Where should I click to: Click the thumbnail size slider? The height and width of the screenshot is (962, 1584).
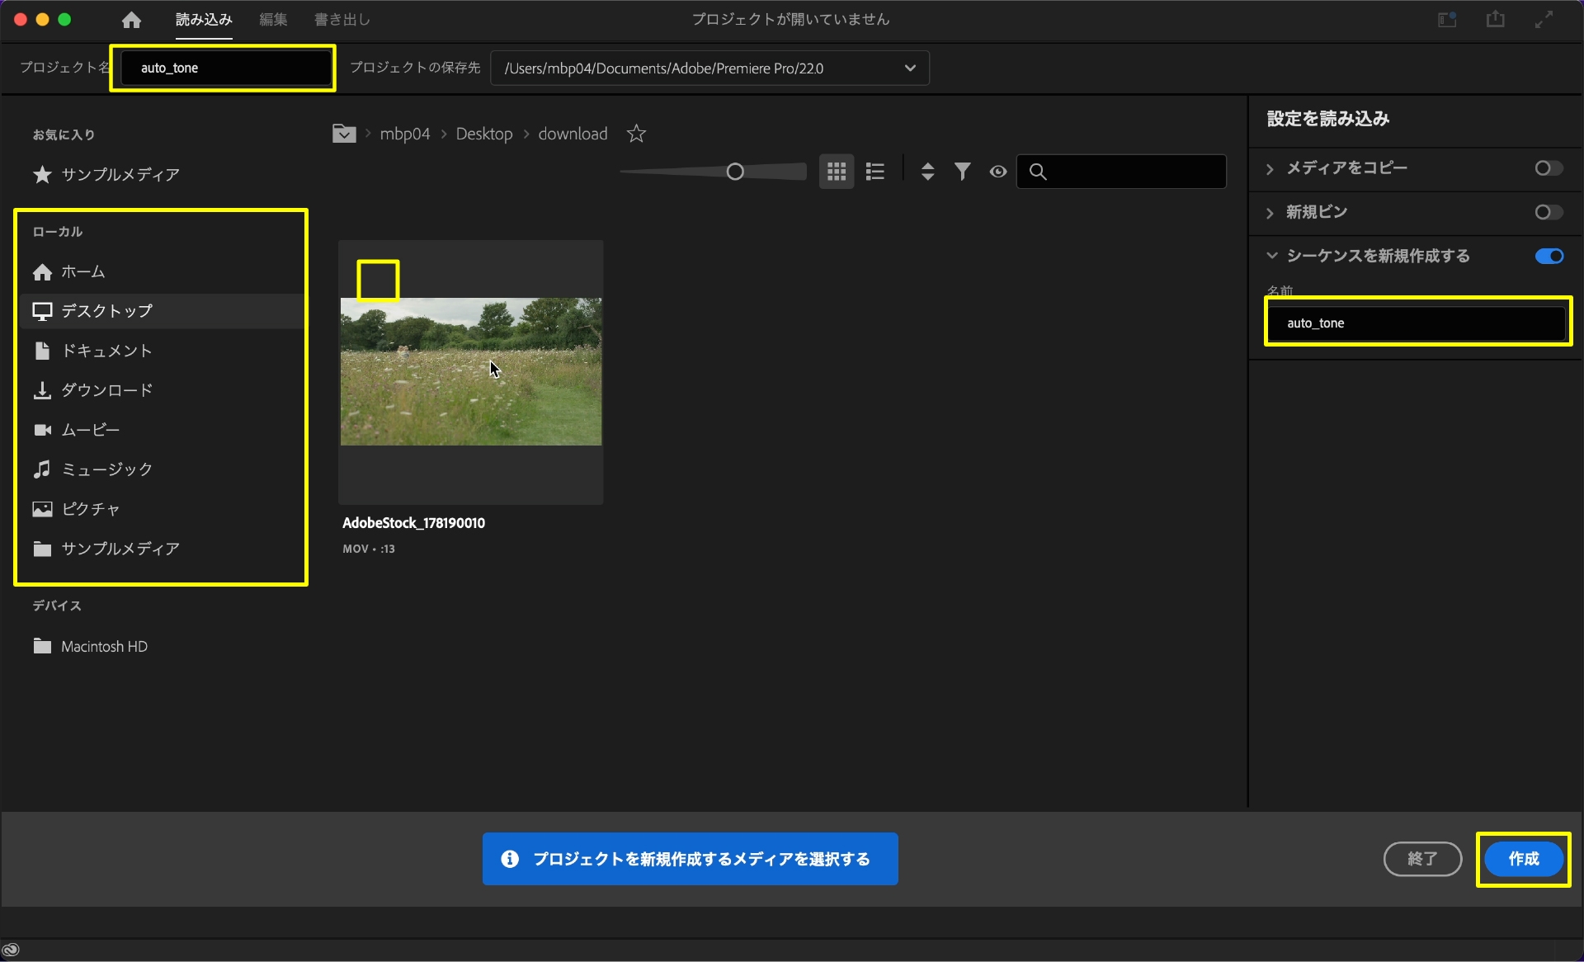[x=734, y=172]
